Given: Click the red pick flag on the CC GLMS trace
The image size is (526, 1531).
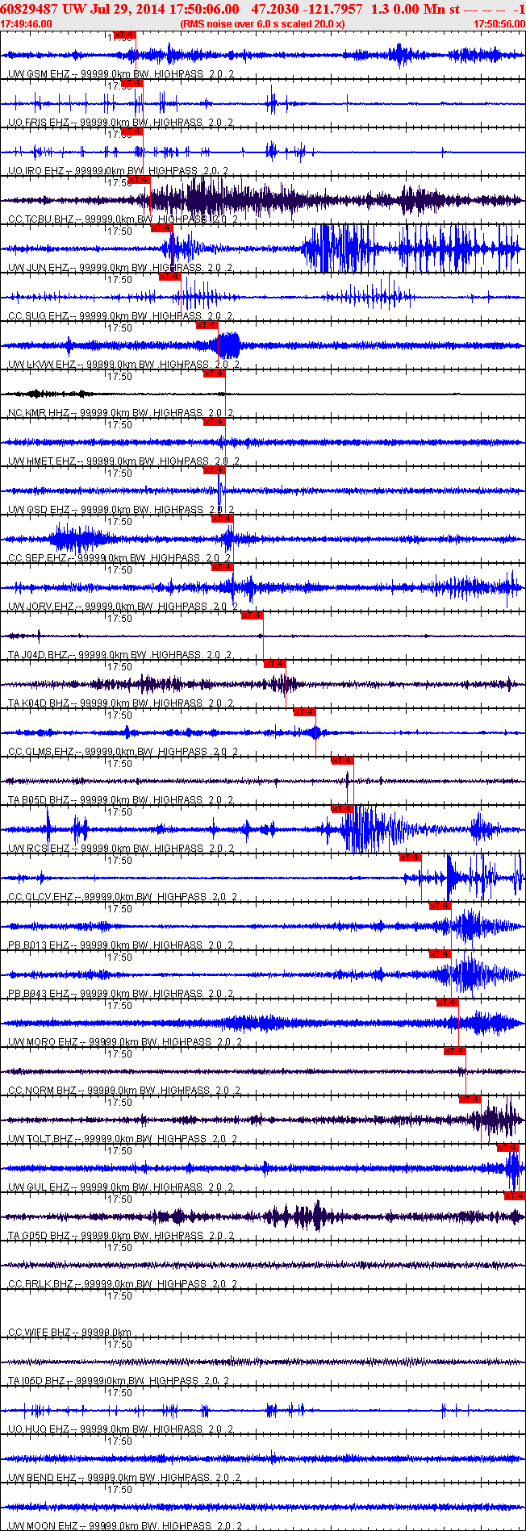Looking at the screenshot, I should click(x=304, y=712).
